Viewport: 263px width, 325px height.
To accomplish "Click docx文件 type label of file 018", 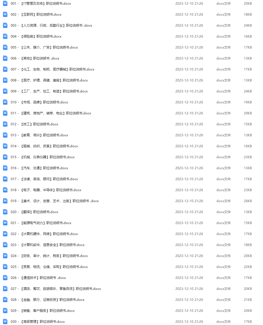I will 224,190.
